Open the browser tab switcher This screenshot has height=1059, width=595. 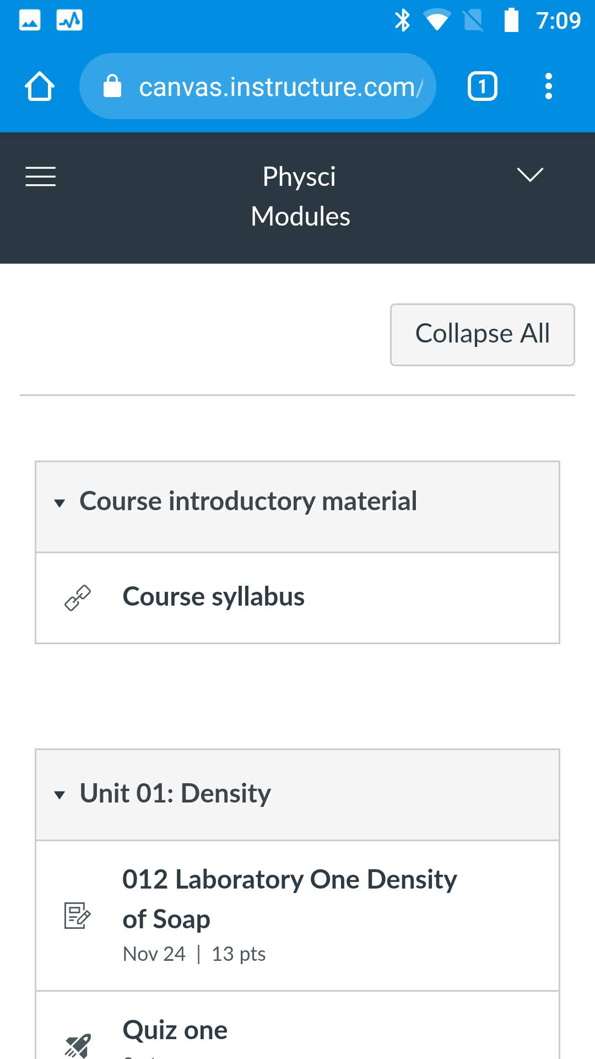[x=482, y=87]
